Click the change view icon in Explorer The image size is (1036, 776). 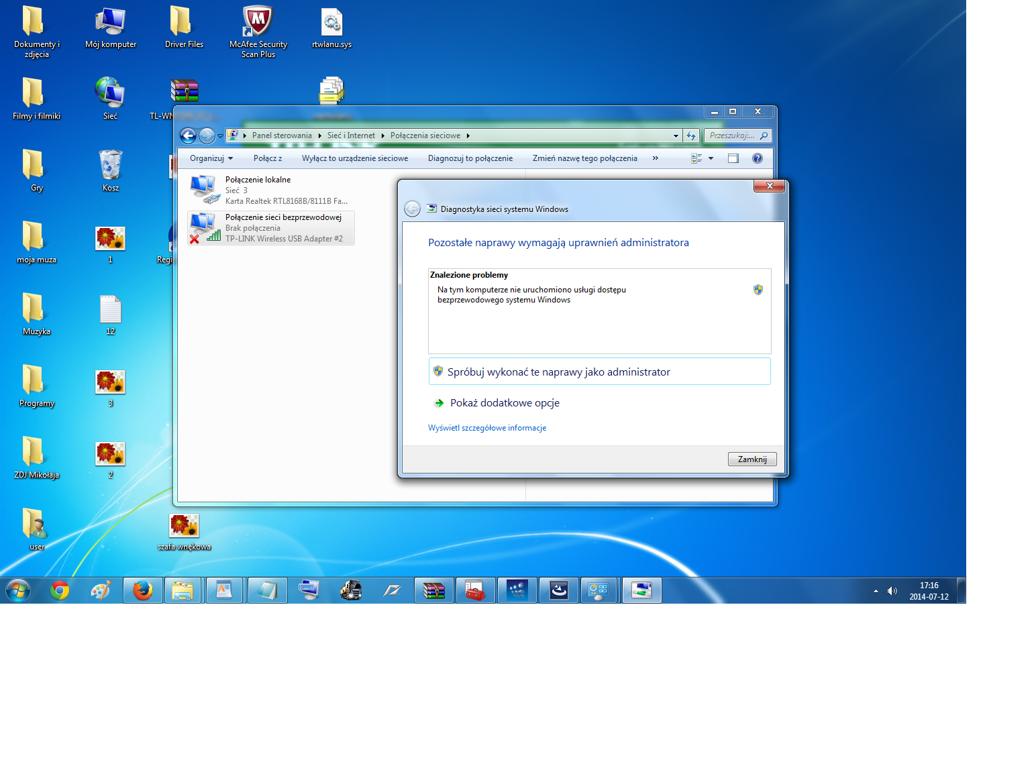pyautogui.click(x=696, y=158)
